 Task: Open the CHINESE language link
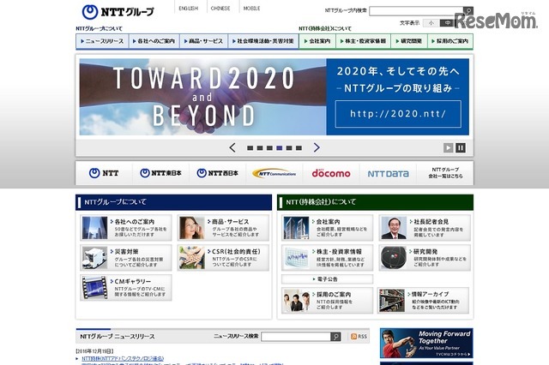220,8
